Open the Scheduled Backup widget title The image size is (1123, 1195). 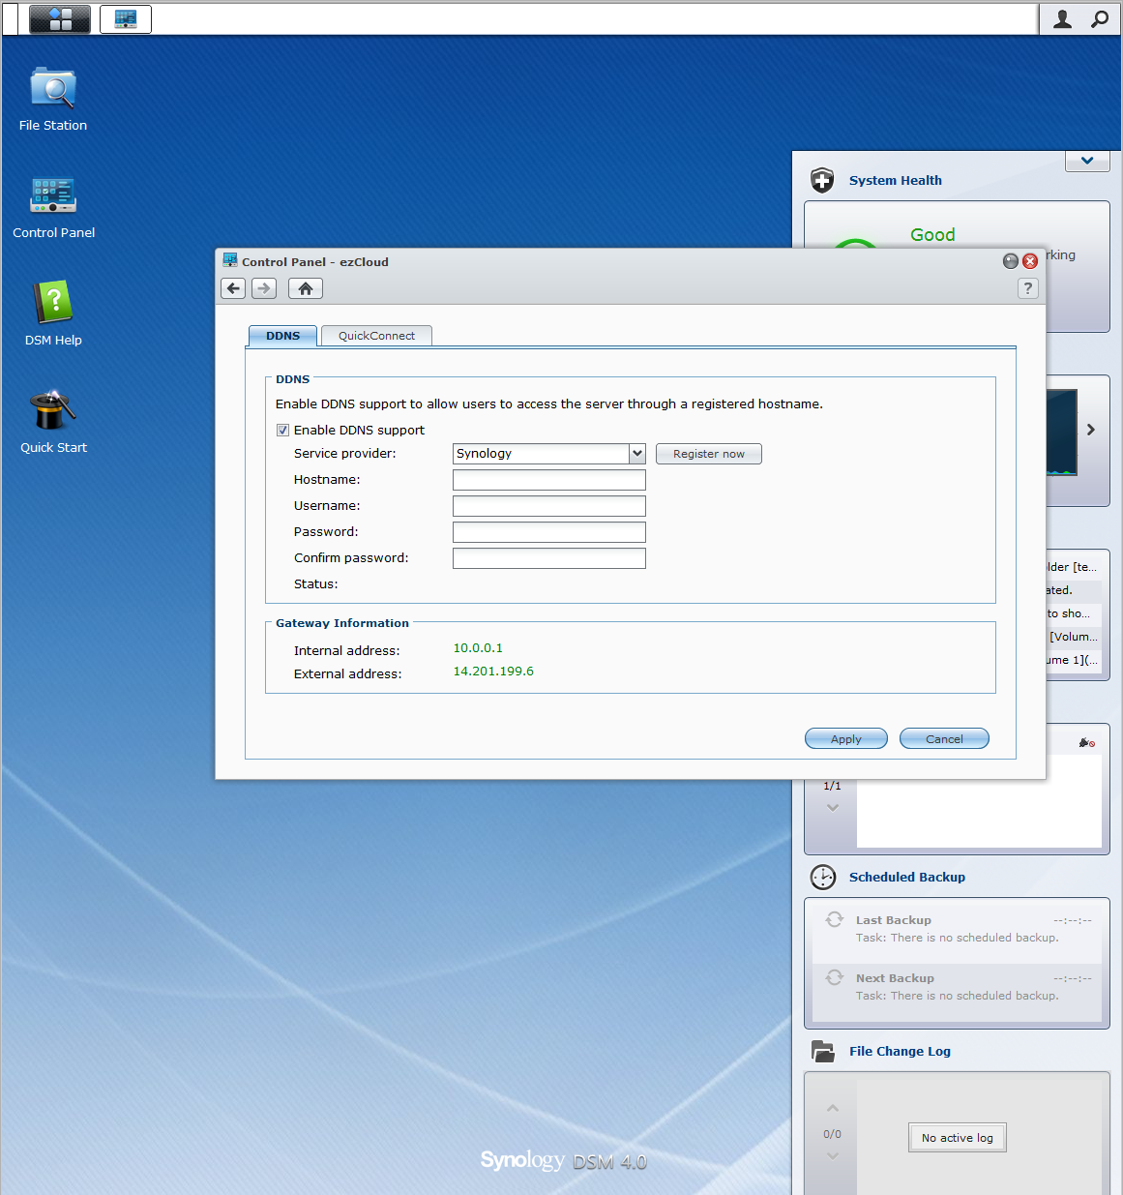point(907,877)
